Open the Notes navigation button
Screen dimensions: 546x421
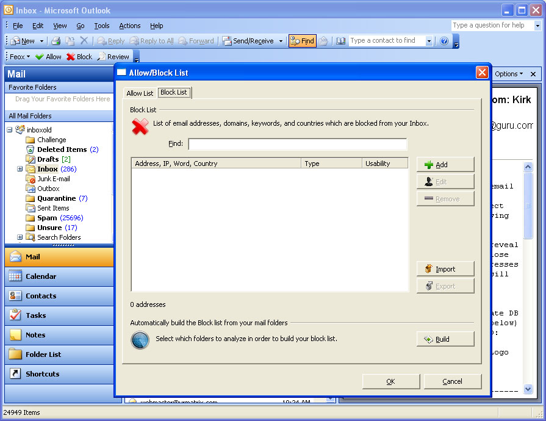(59, 335)
